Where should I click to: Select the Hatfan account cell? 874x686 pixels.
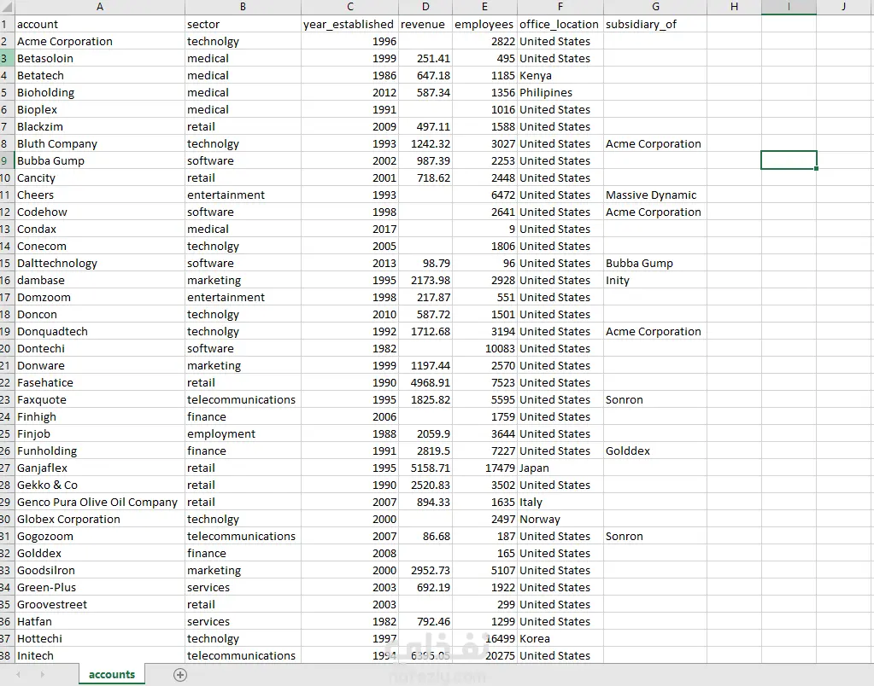[100, 621]
